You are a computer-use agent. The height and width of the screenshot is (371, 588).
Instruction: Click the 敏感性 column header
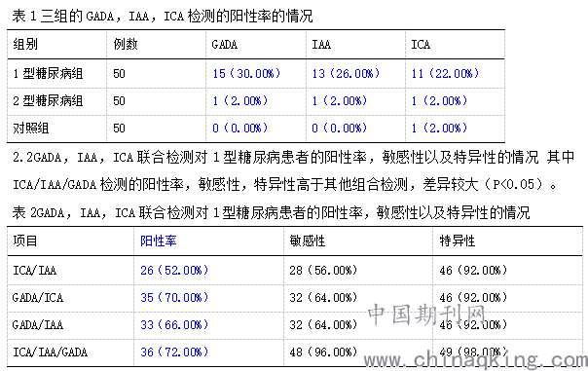click(307, 241)
